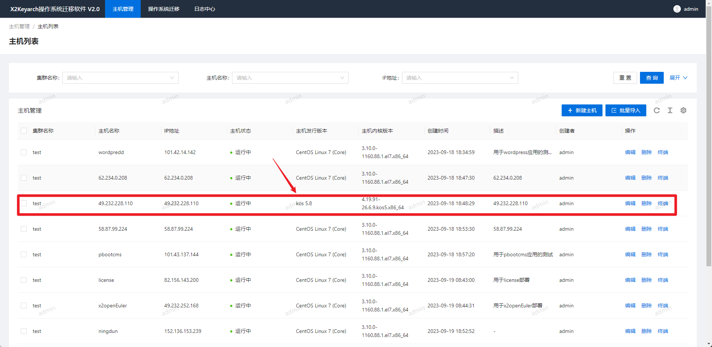Viewport: 712px width, 347px height.
Task: Open column settings gear icon
Action: (x=683, y=110)
